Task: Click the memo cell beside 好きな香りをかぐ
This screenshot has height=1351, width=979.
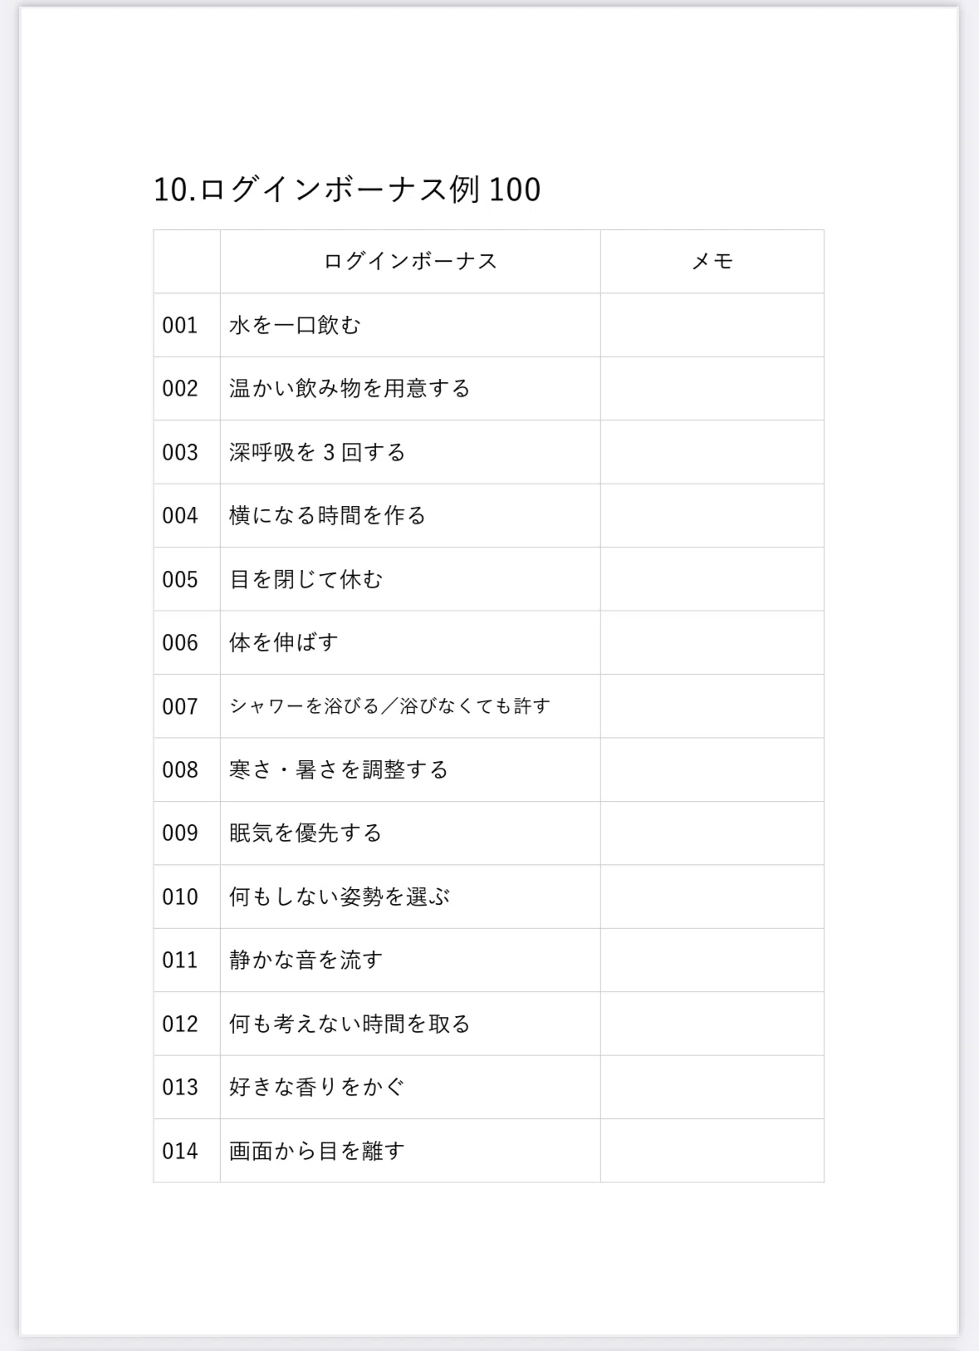Action: (x=712, y=1087)
